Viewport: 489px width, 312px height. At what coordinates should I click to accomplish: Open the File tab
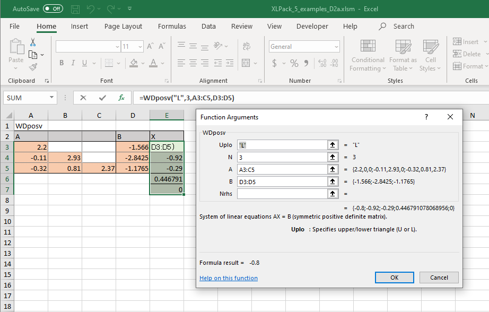pyautogui.click(x=14, y=26)
